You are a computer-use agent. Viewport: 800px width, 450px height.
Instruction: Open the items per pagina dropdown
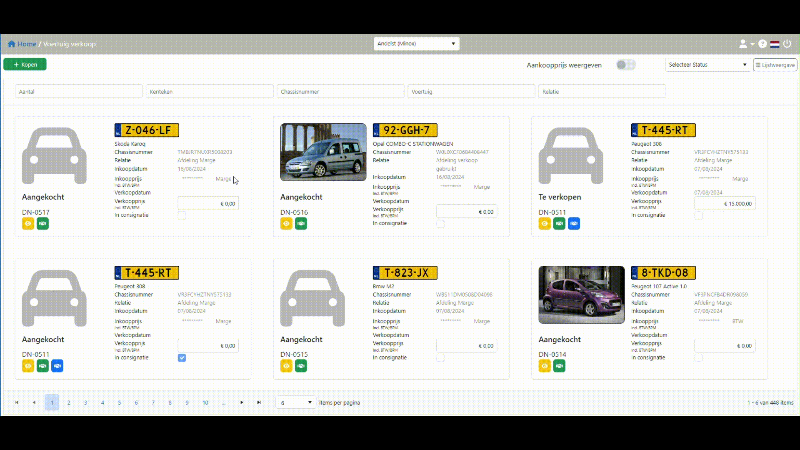pyautogui.click(x=296, y=402)
